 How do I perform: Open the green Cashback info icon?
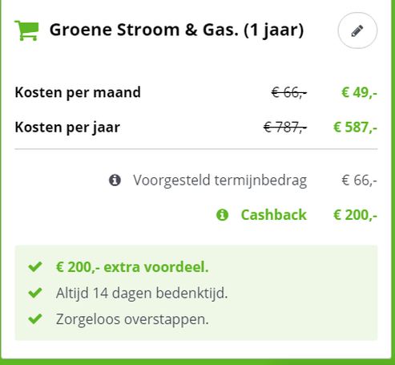click(x=222, y=215)
